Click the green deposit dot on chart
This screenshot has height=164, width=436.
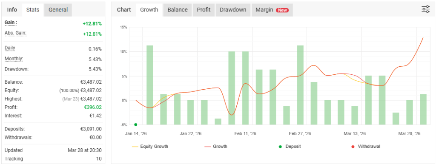(135, 124)
